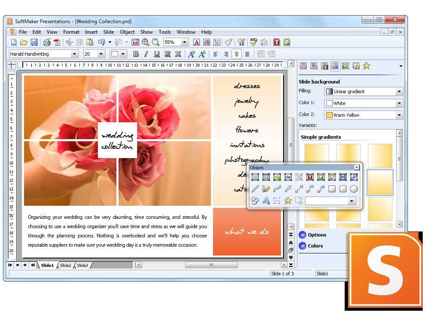Click the horizontal scrollbar thumb
This screenshot has width=432, height=312.
coord(211,265)
